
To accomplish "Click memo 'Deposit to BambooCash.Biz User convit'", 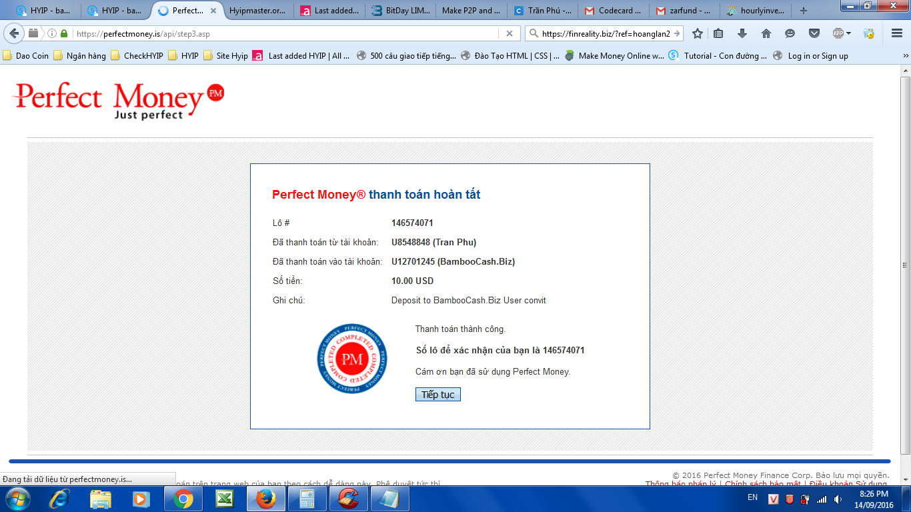I will point(469,300).
